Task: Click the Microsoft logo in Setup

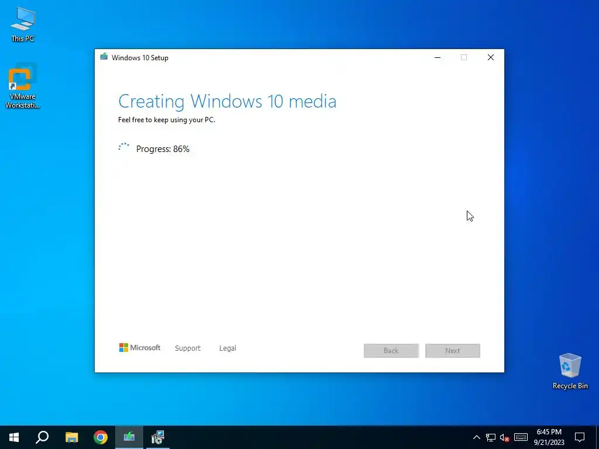Action: 140,348
